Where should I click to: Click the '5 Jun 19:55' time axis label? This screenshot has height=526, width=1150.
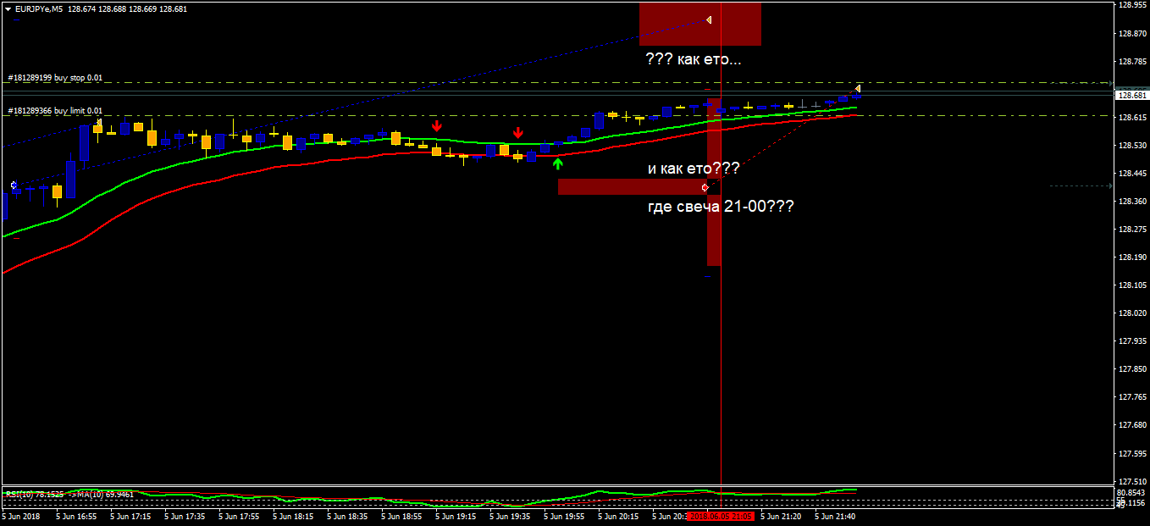click(564, 515)
